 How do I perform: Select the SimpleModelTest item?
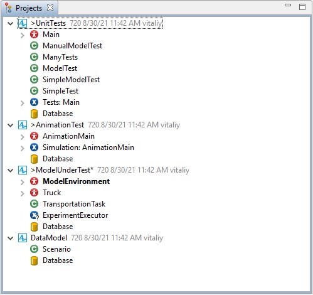point(71,80)
